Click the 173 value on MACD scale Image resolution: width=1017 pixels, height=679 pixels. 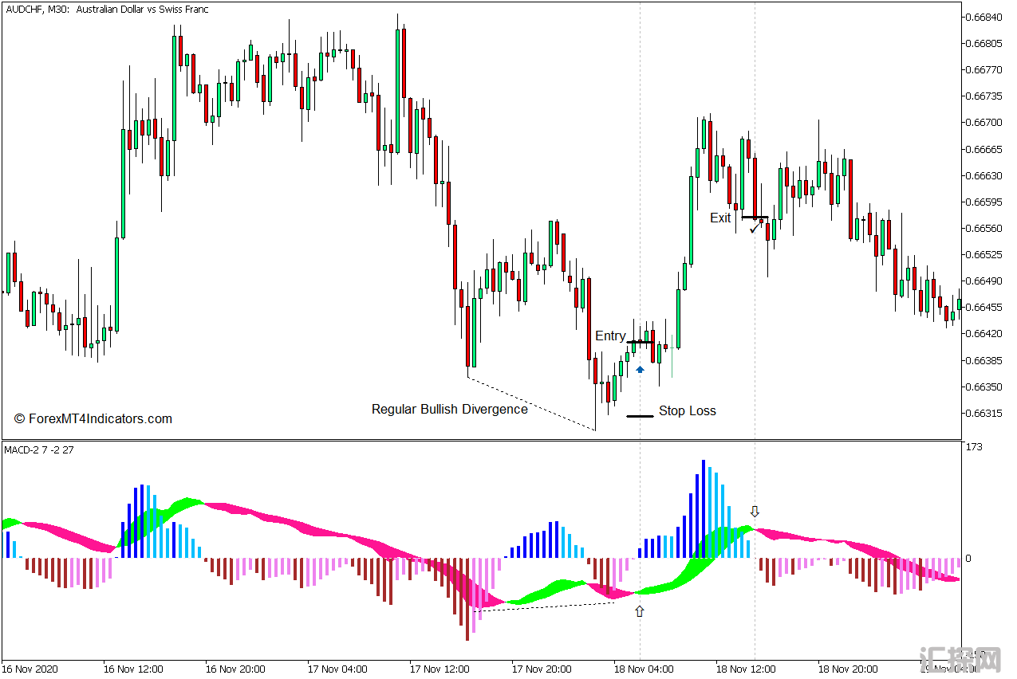point(974,448)
